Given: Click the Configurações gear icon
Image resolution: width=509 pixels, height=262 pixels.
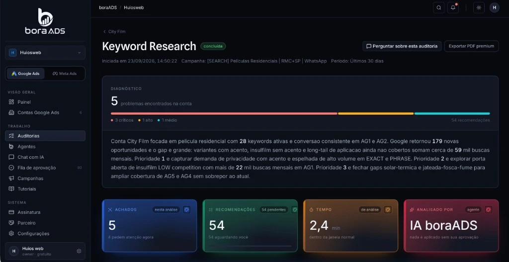Looking at the screenshot, I should tap(11, 233).
